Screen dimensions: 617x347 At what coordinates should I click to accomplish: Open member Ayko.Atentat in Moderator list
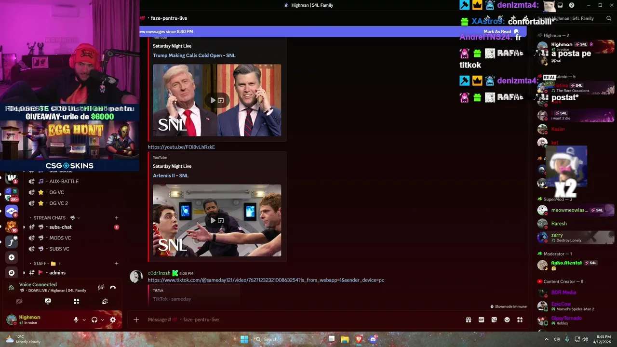[x=576, y=265]
